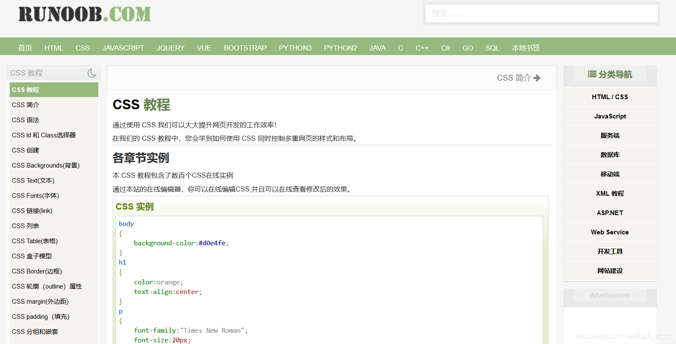Click the list icon beside 分类导航

click(592, 74)
